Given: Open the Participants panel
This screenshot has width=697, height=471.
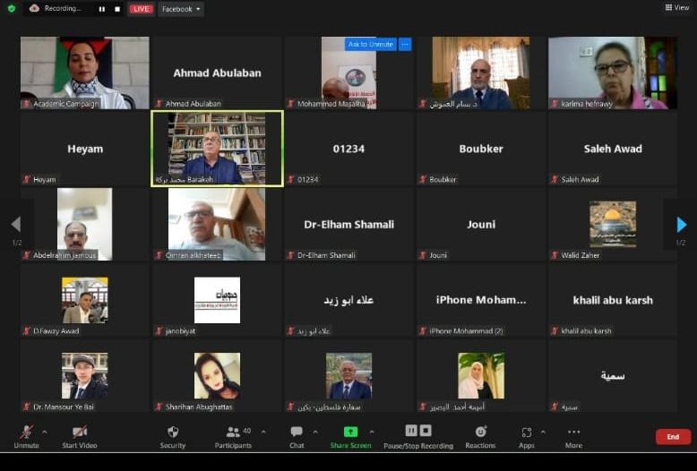Looking at the screenshot, I should pos(234,432).
